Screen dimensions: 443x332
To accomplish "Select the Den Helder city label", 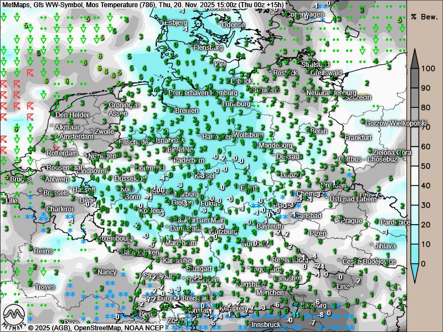I will click(x=73, y=115).
